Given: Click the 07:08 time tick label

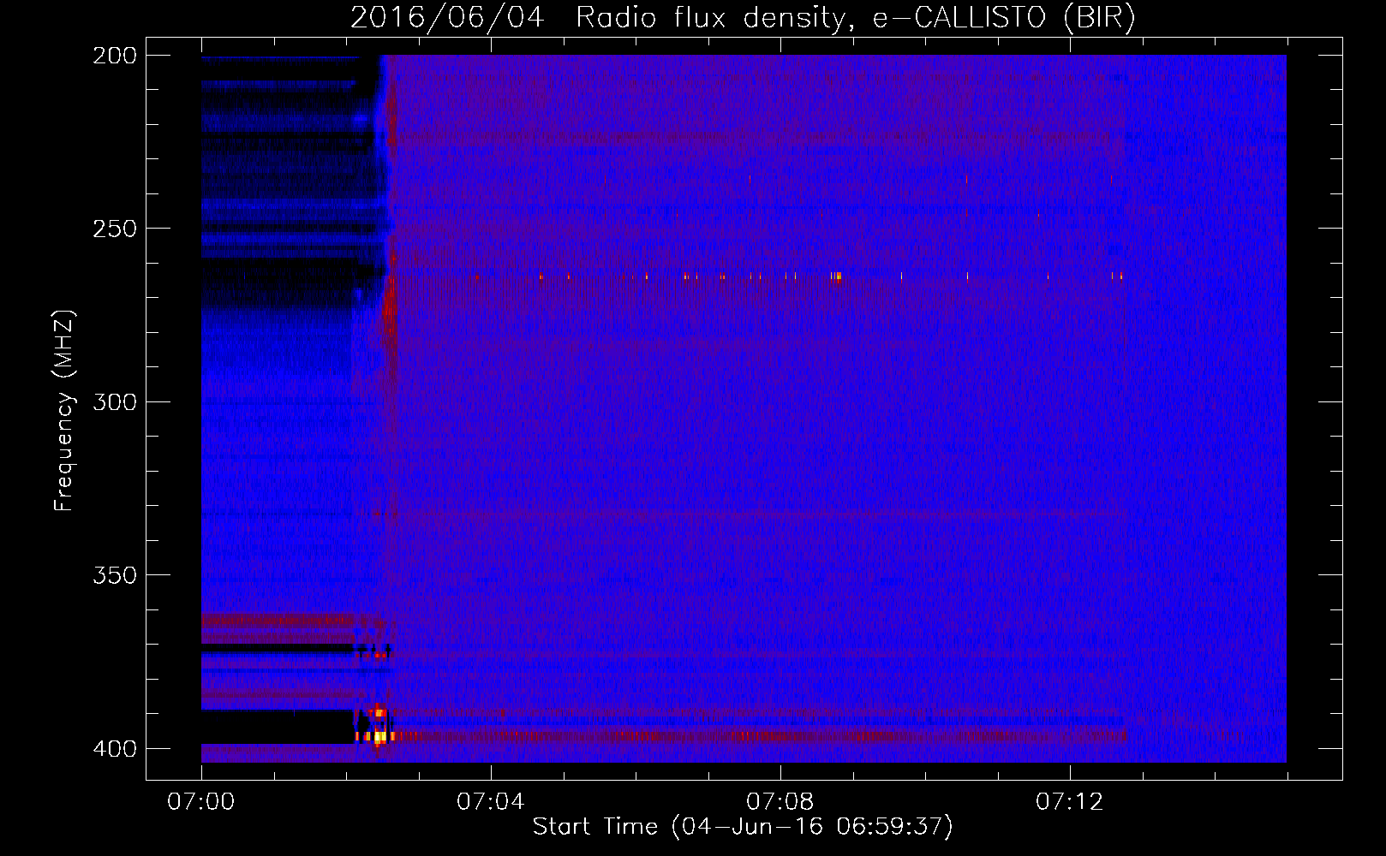Looking at the screenshot, I should click(x=780, y=802).
